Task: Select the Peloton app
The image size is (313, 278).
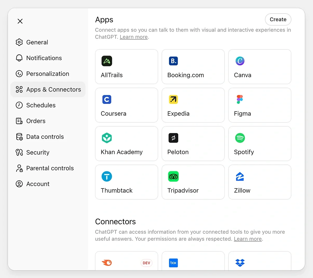Action: (x=193, y=143)
